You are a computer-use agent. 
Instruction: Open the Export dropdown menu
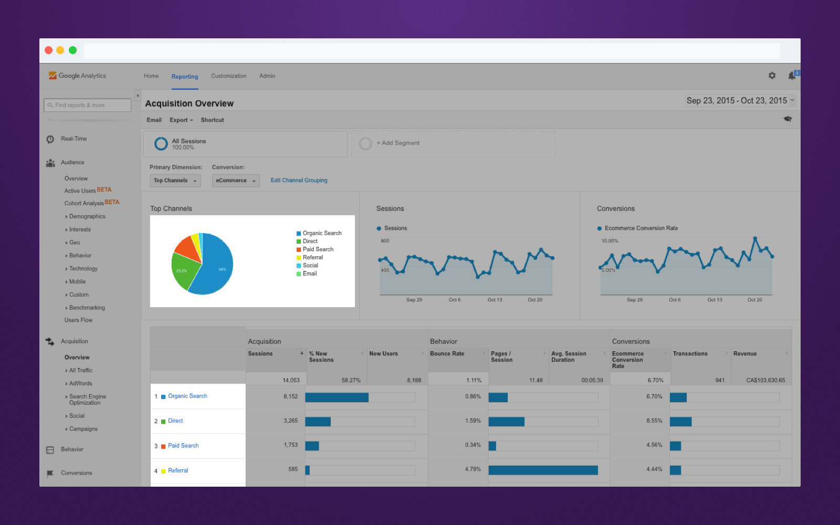click(181, 120)
